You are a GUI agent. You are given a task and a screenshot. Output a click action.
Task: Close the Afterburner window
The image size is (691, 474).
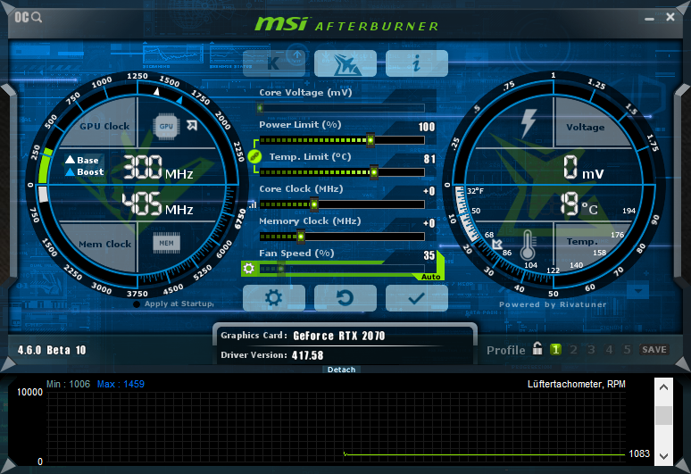(x=670, y=17)
